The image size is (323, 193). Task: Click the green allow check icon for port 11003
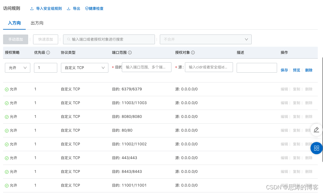(7, 103)
